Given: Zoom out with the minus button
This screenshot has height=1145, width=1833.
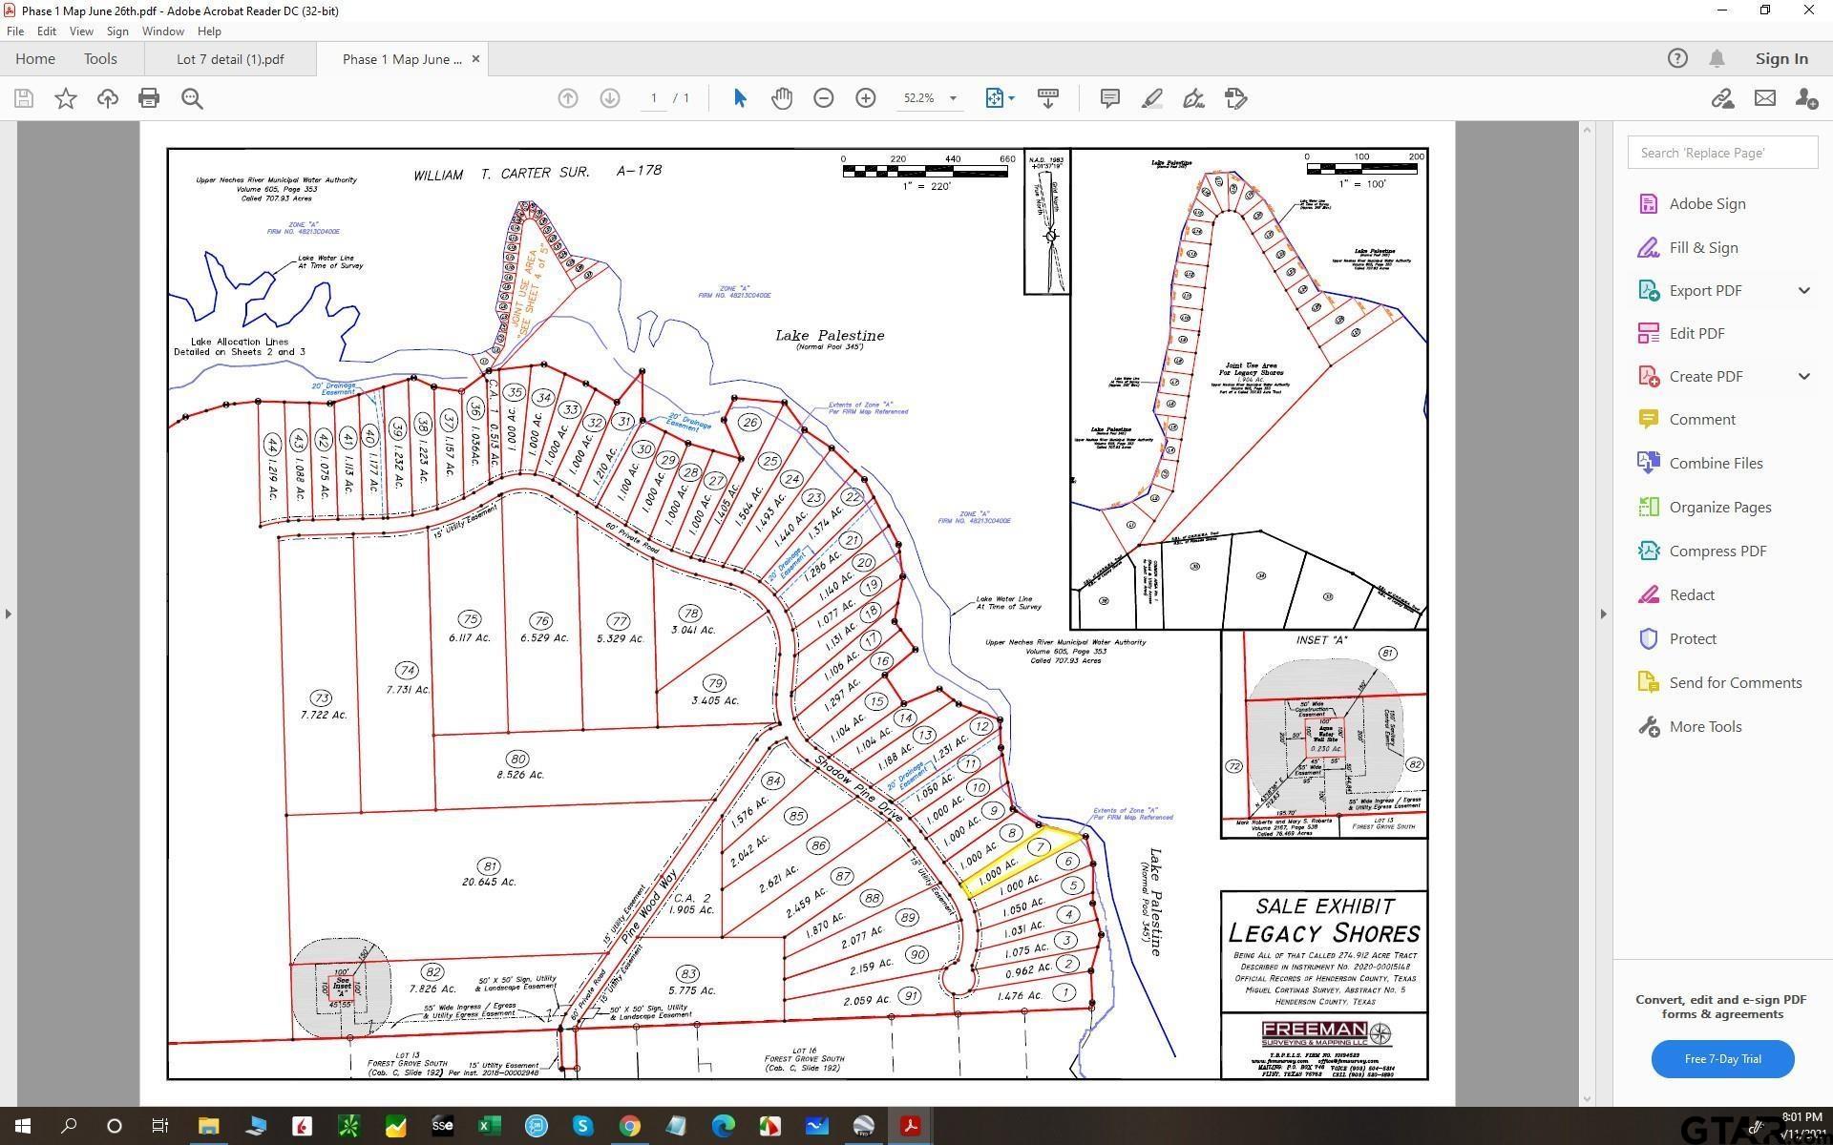Looking at the screenshot, I should point(824,98).
